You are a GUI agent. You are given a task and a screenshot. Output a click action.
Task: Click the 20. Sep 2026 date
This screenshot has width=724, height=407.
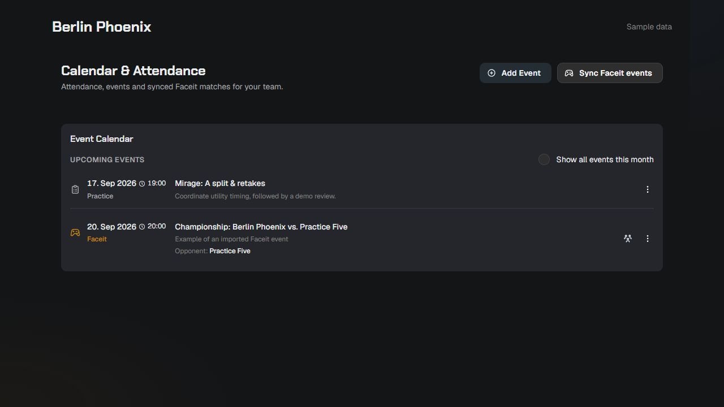[111, 227]
